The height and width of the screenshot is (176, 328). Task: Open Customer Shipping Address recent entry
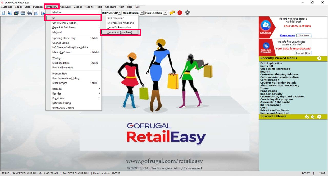[279, 75]
